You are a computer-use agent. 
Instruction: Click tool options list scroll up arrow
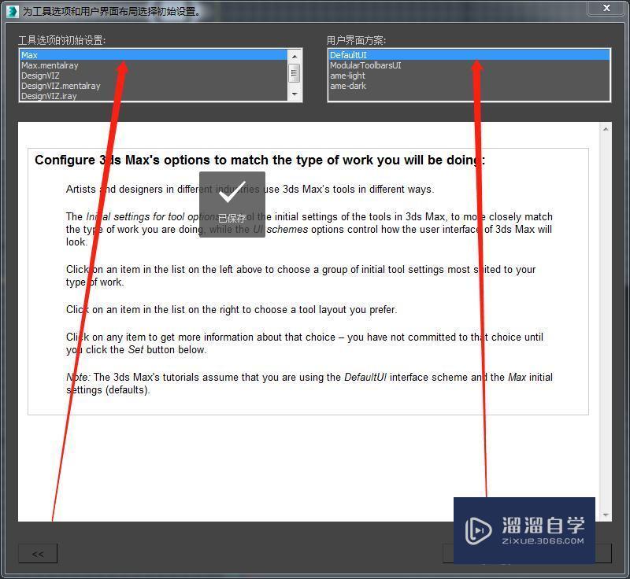295,57
